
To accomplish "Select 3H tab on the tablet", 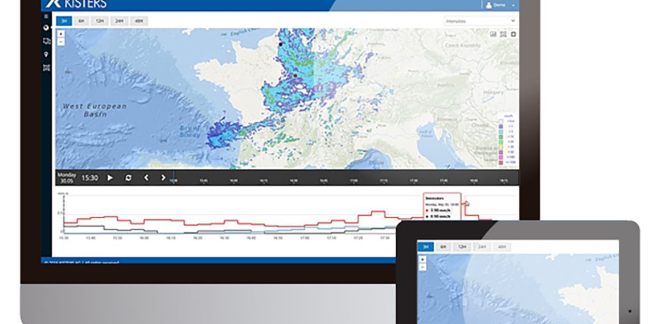I will pyautogui.click(x=425, y=247).
